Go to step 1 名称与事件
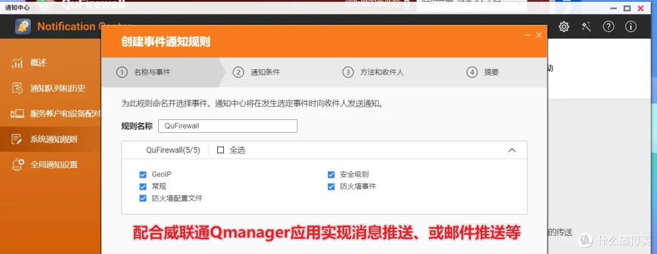 point(144,72)
